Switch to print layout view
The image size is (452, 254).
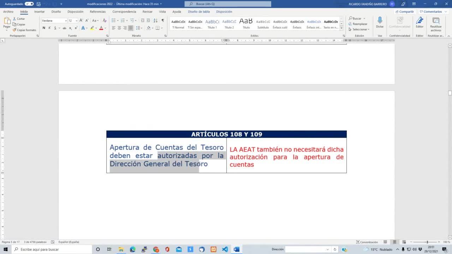click(394, 242)
